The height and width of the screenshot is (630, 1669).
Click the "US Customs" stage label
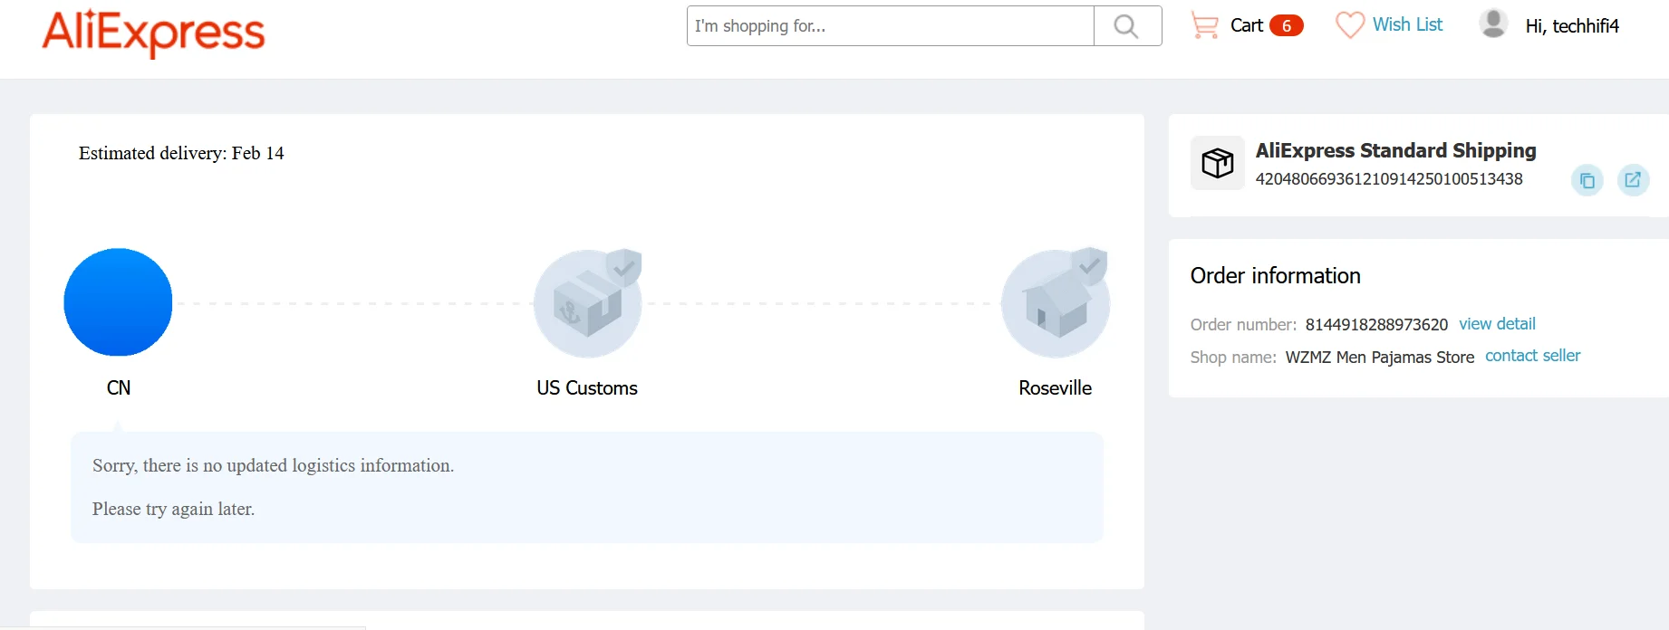pos(587,387)
